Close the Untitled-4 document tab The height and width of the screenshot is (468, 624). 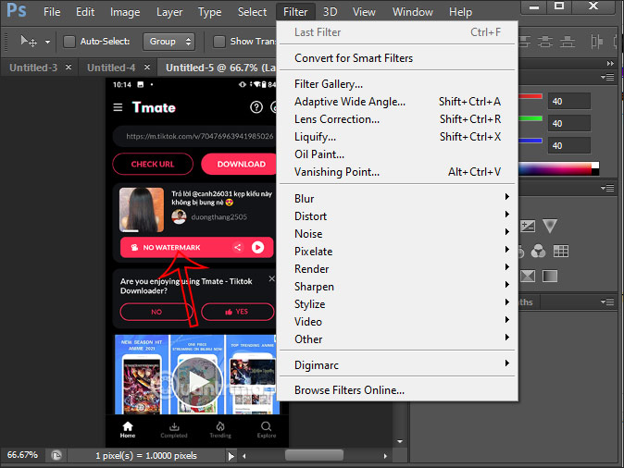pyautogui.click(x=147, y=68)
